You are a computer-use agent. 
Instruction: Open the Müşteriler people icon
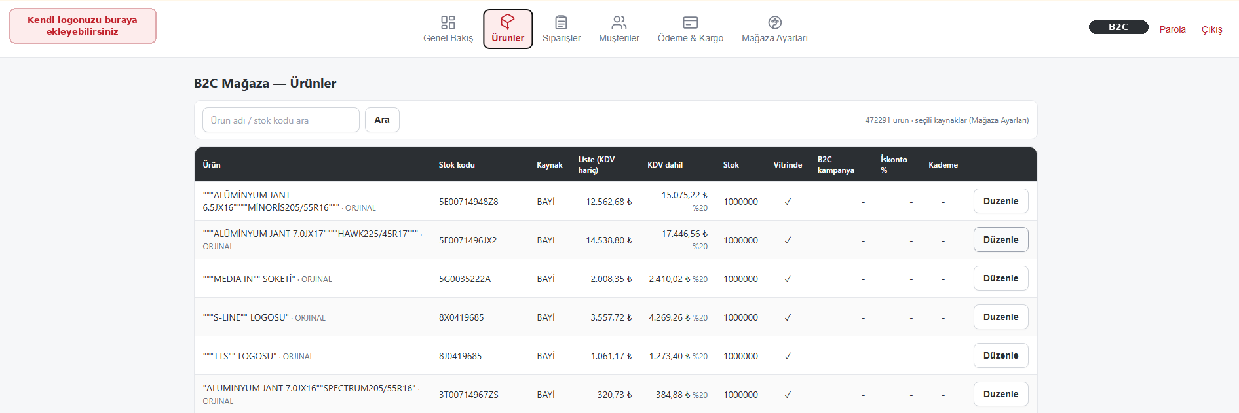(x=619, y=23)
